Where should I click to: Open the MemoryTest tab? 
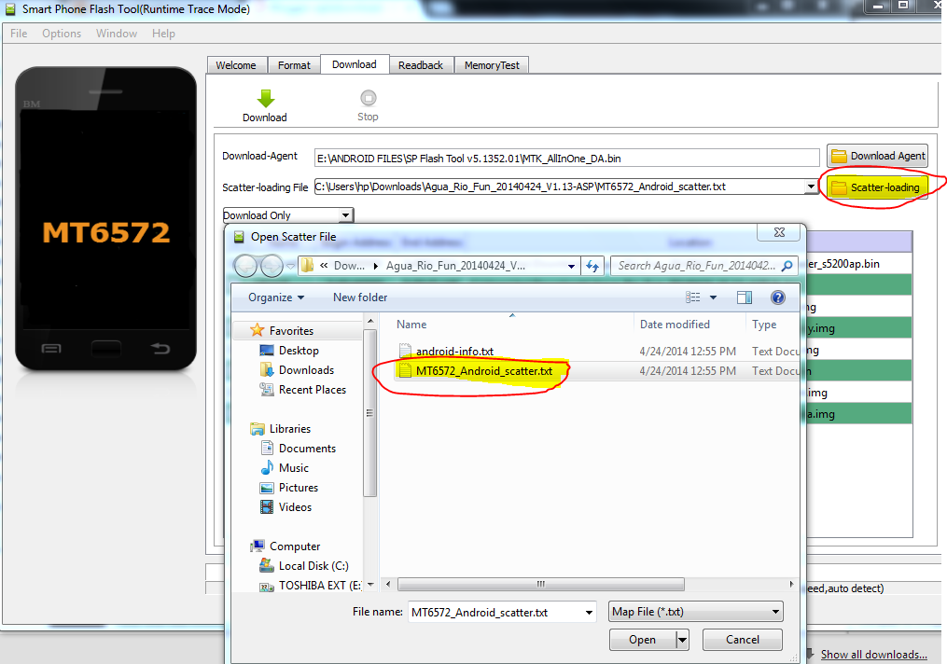pos(492,65)
